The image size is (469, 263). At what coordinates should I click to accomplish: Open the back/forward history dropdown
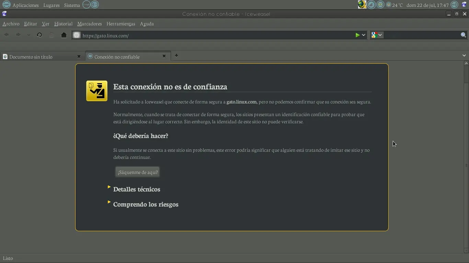28,35
